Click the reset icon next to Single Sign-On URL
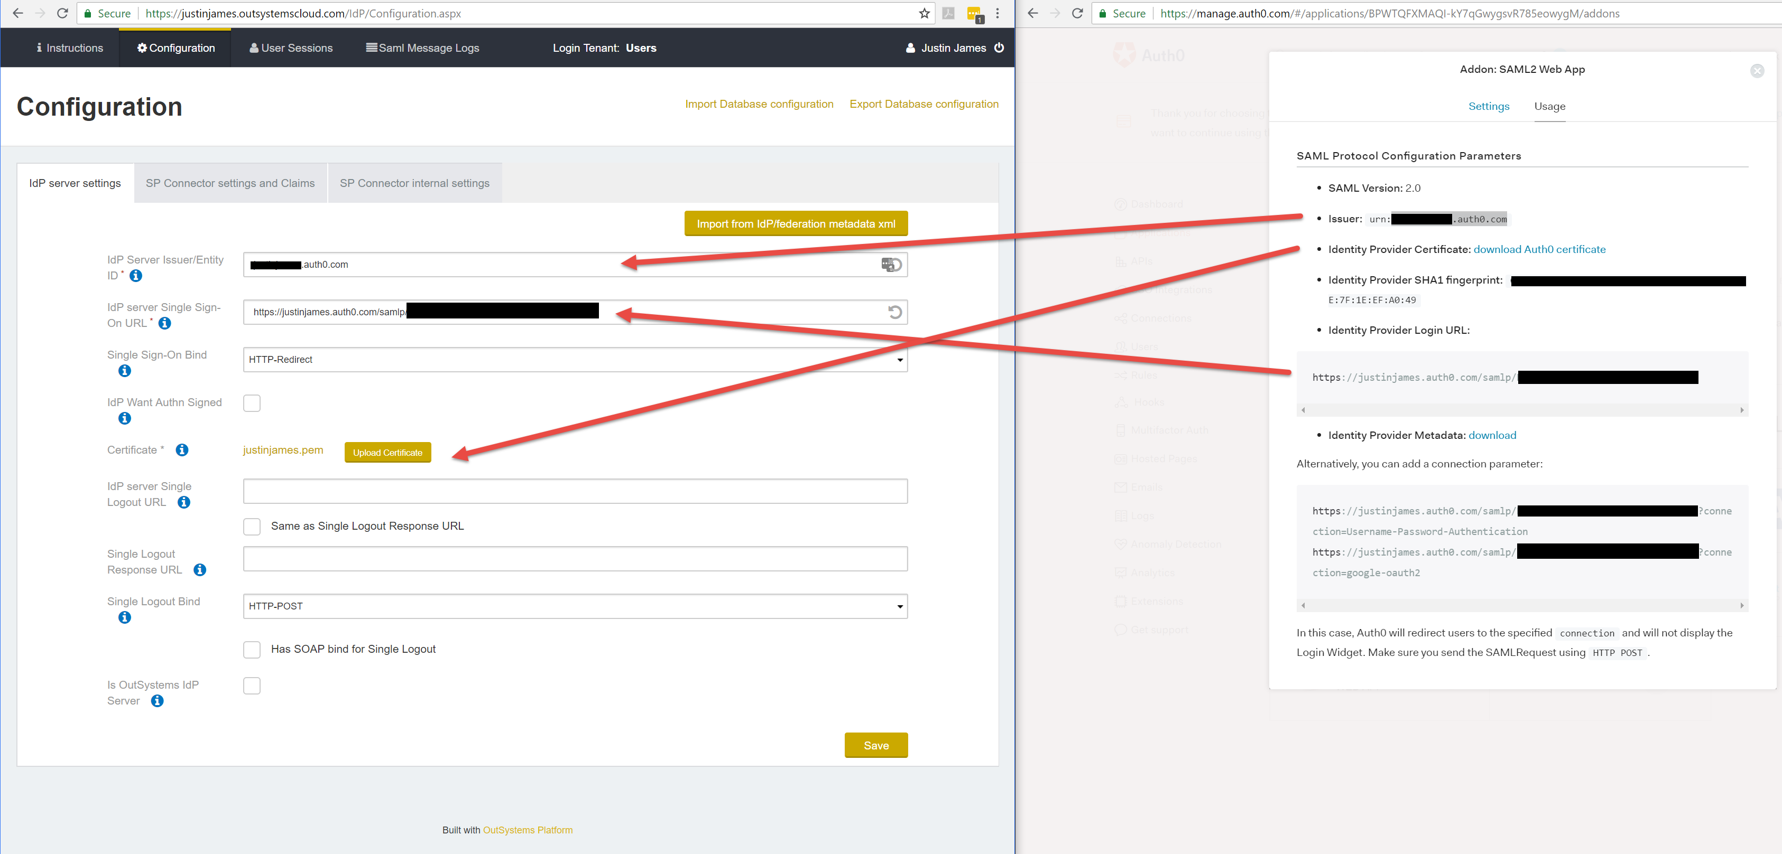The width and height of the screenshot is (1782, 854). (x=895, y=312)
